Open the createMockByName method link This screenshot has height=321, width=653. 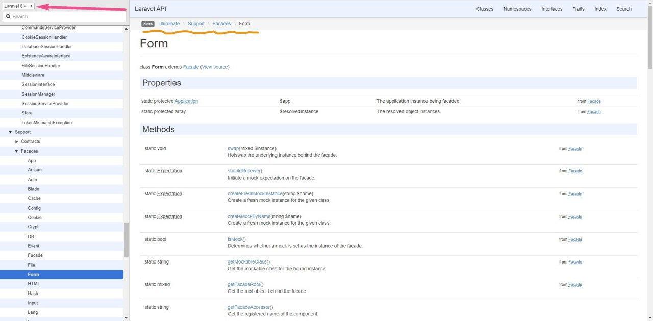point(249,217)
